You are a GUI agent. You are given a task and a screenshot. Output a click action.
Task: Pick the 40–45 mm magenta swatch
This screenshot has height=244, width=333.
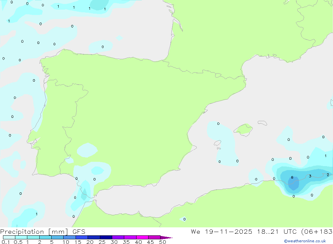point(142,237)
